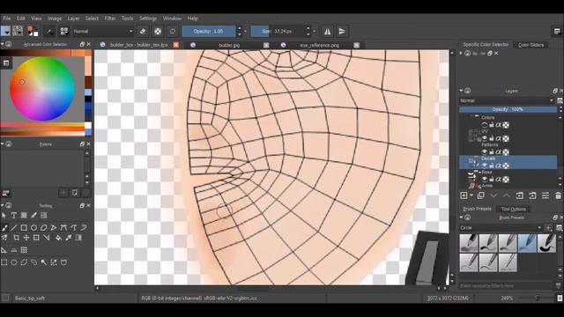
Task: Switch to the eye_reference.png document tab
Action: (x=319, y=45)
